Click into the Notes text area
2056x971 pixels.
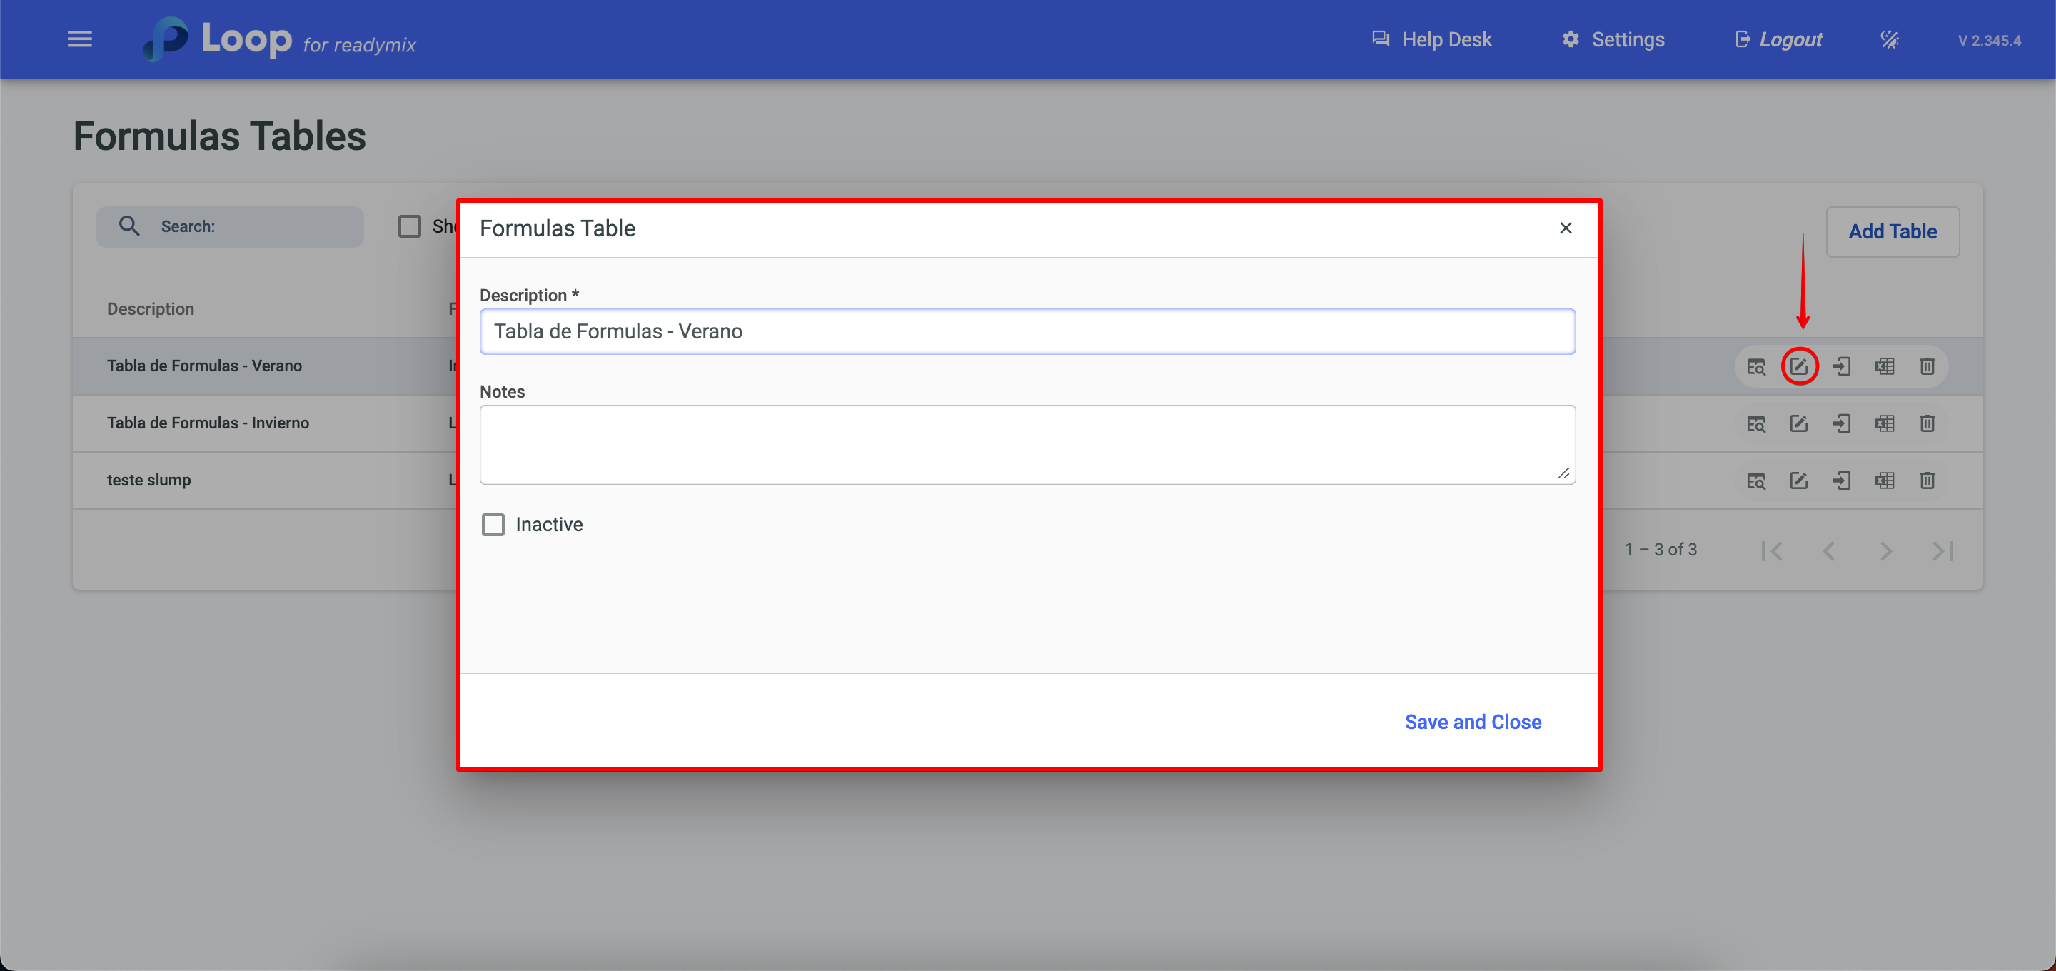[1027, 445]
